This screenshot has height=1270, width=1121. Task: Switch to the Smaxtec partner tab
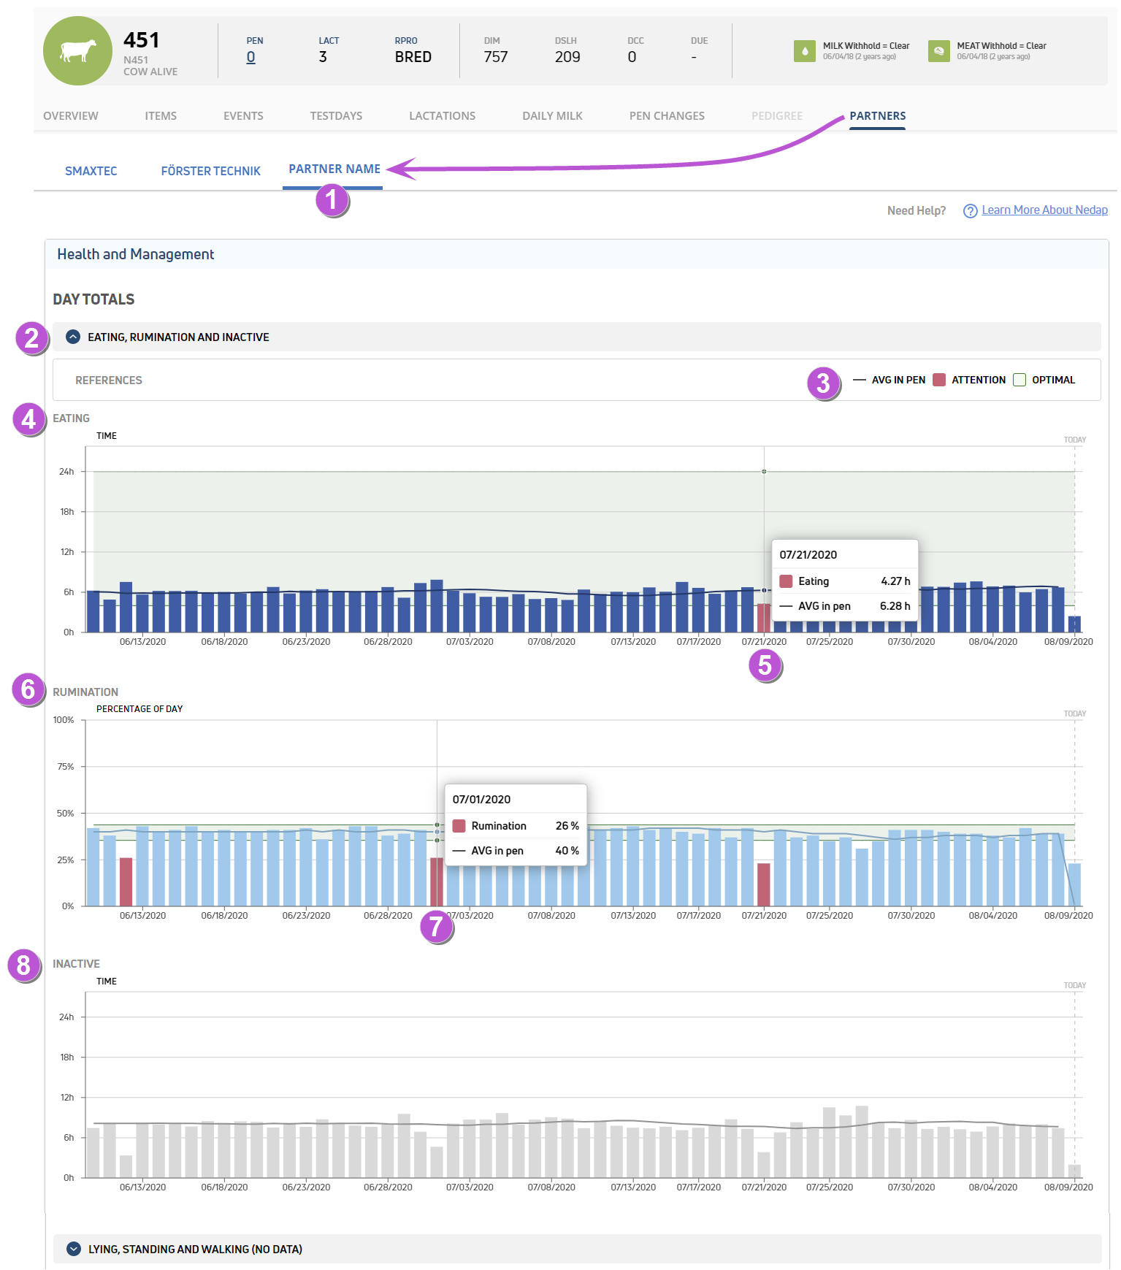91,171
